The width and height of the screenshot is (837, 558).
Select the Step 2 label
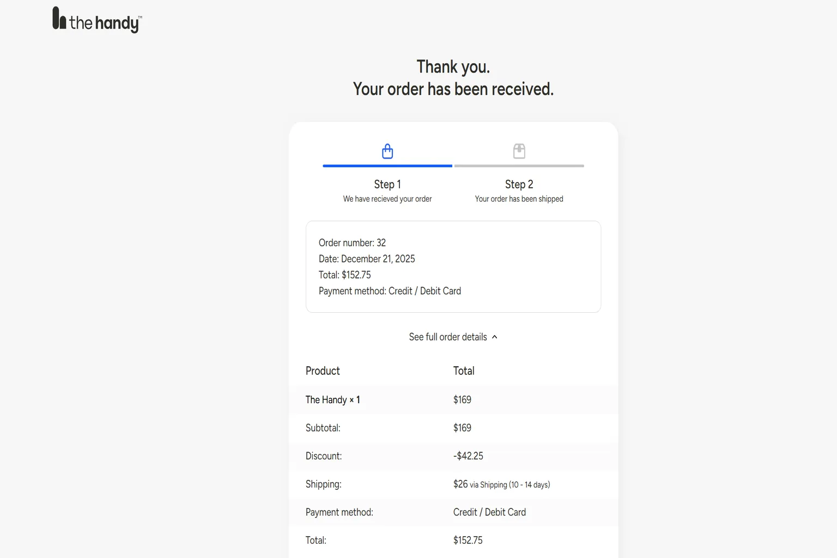point(519,184)
